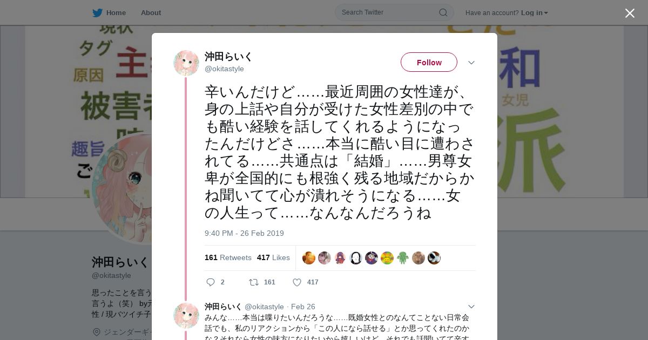Click the Twitter bird Home icon

[97, 12]
